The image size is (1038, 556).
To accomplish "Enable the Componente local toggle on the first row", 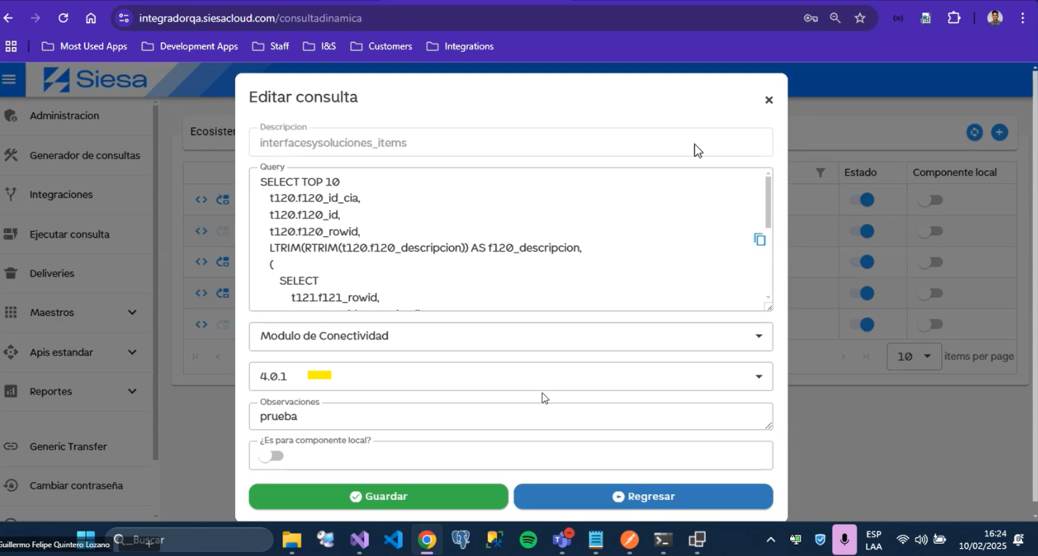I will 930,199.
